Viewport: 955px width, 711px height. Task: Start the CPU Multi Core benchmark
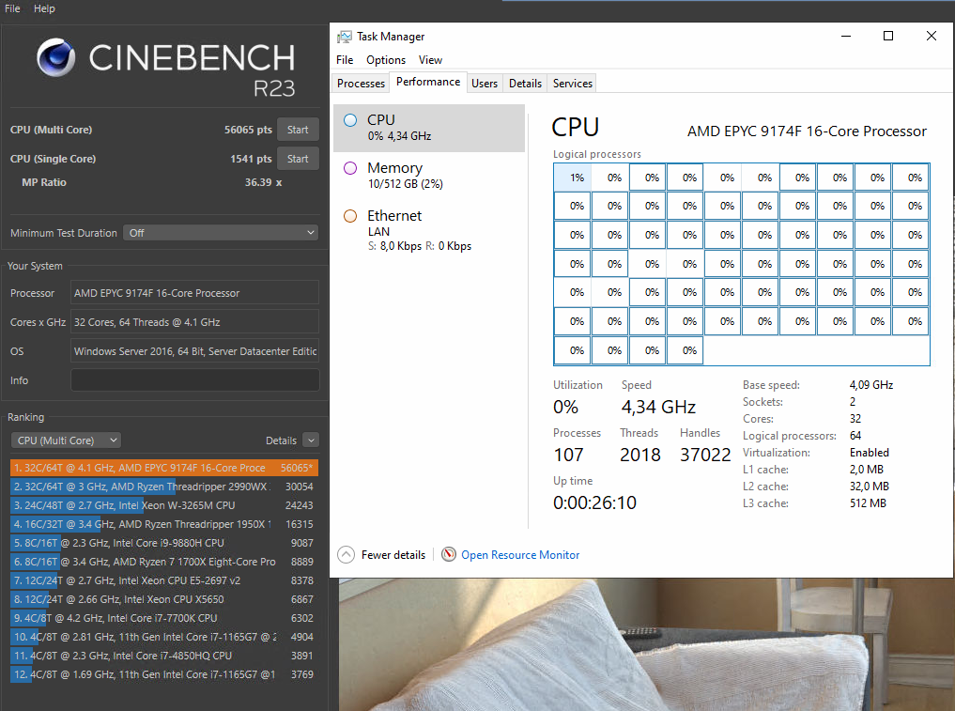[x=298, y=129]
